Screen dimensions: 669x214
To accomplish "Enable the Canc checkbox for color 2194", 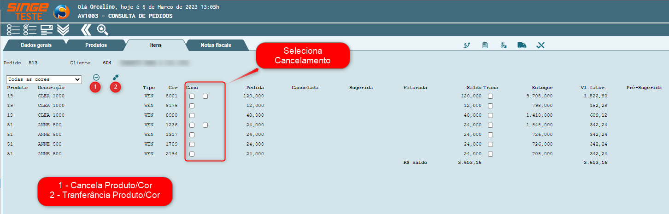I will coord(192,154).
